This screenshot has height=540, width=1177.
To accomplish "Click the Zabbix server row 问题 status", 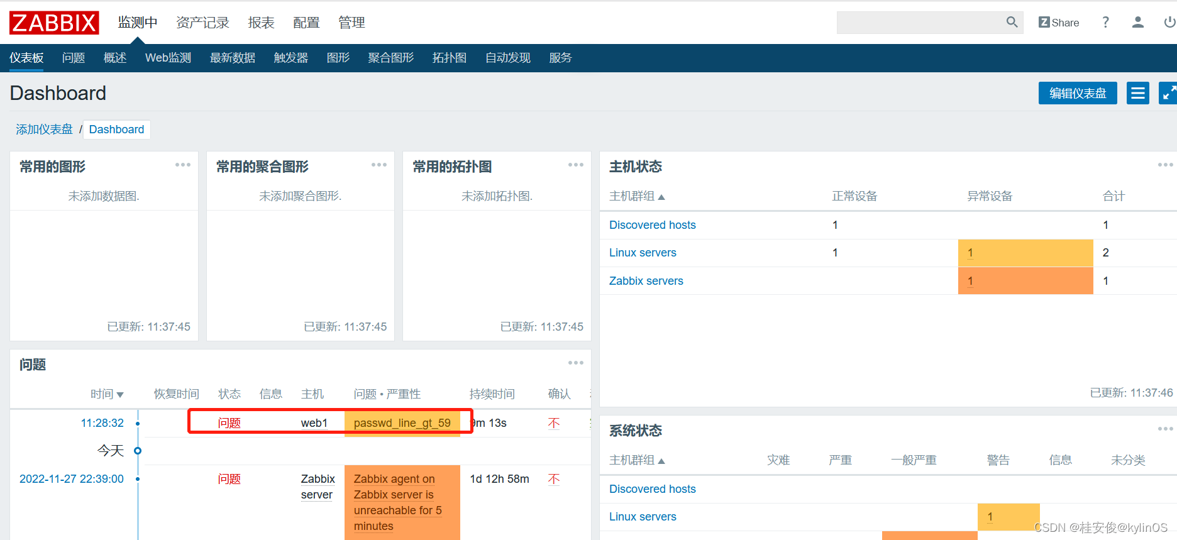I will 229,479.
